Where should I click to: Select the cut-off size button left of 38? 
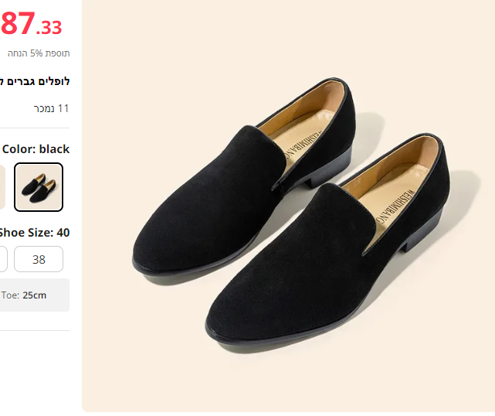click(x=3, y=259)
